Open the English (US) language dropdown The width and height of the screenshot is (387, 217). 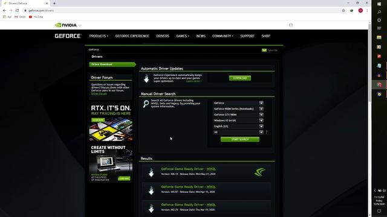point(238,127)
